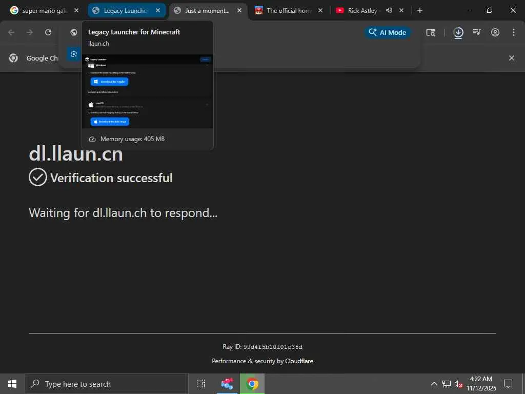Open the Chrome three-dot menu
Viewport: 525px width, 394px height.
(514, 32)
